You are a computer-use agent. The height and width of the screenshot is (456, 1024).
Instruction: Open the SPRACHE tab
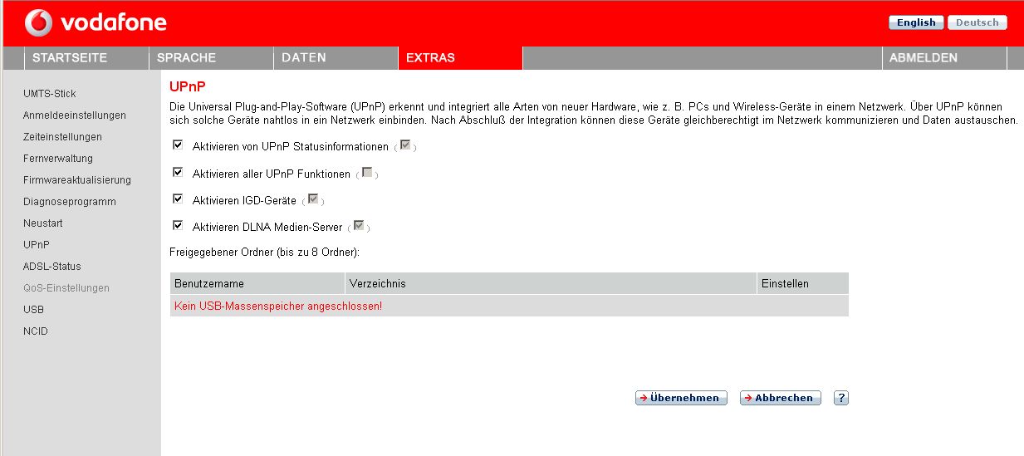pos(211,58)
